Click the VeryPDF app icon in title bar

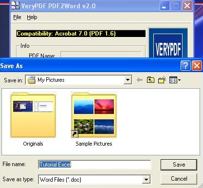pyautogui.click(x=16, y=5)
